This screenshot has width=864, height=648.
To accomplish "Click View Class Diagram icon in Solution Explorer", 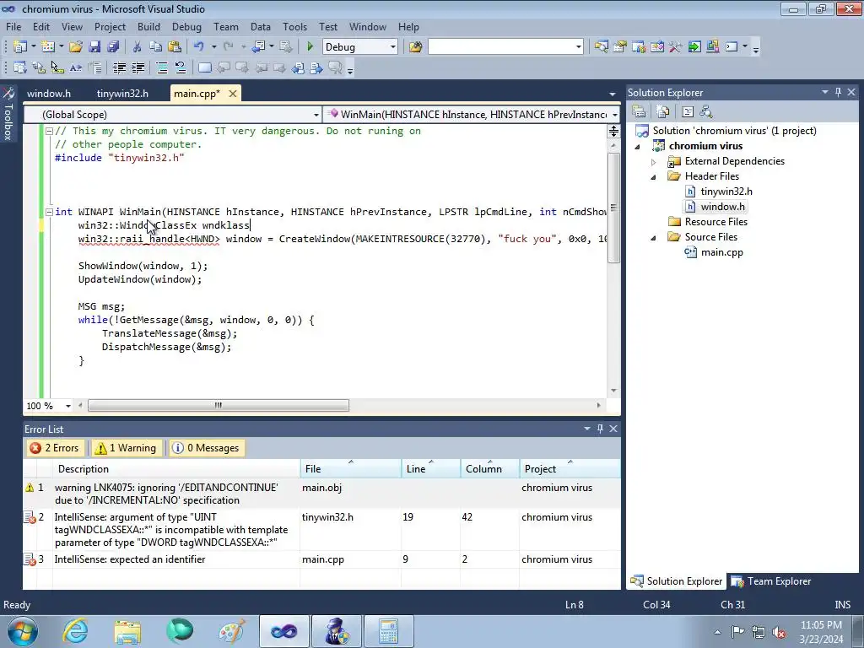I will 706,112.
